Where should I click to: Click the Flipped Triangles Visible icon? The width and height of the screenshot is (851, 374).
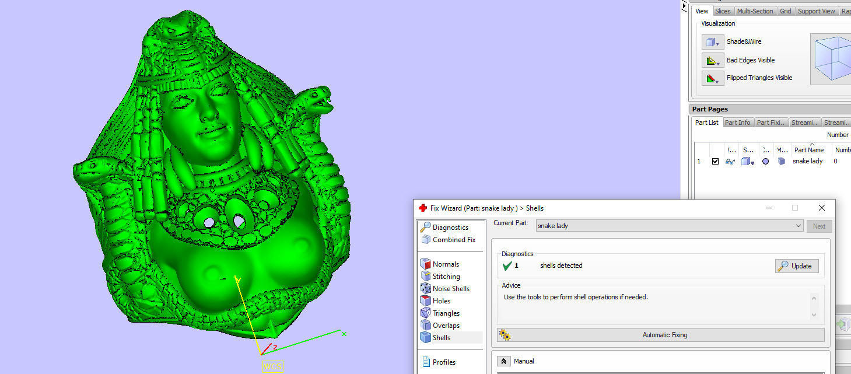tap(712, 78)
